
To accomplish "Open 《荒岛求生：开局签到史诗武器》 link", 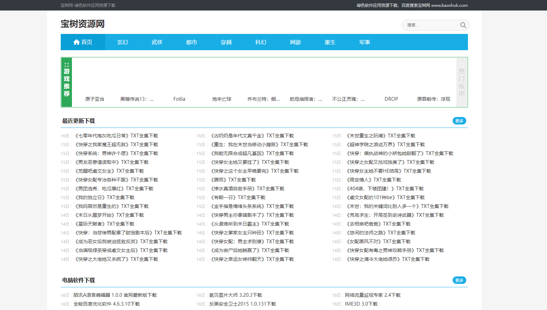I will click(x=394, y=215).
